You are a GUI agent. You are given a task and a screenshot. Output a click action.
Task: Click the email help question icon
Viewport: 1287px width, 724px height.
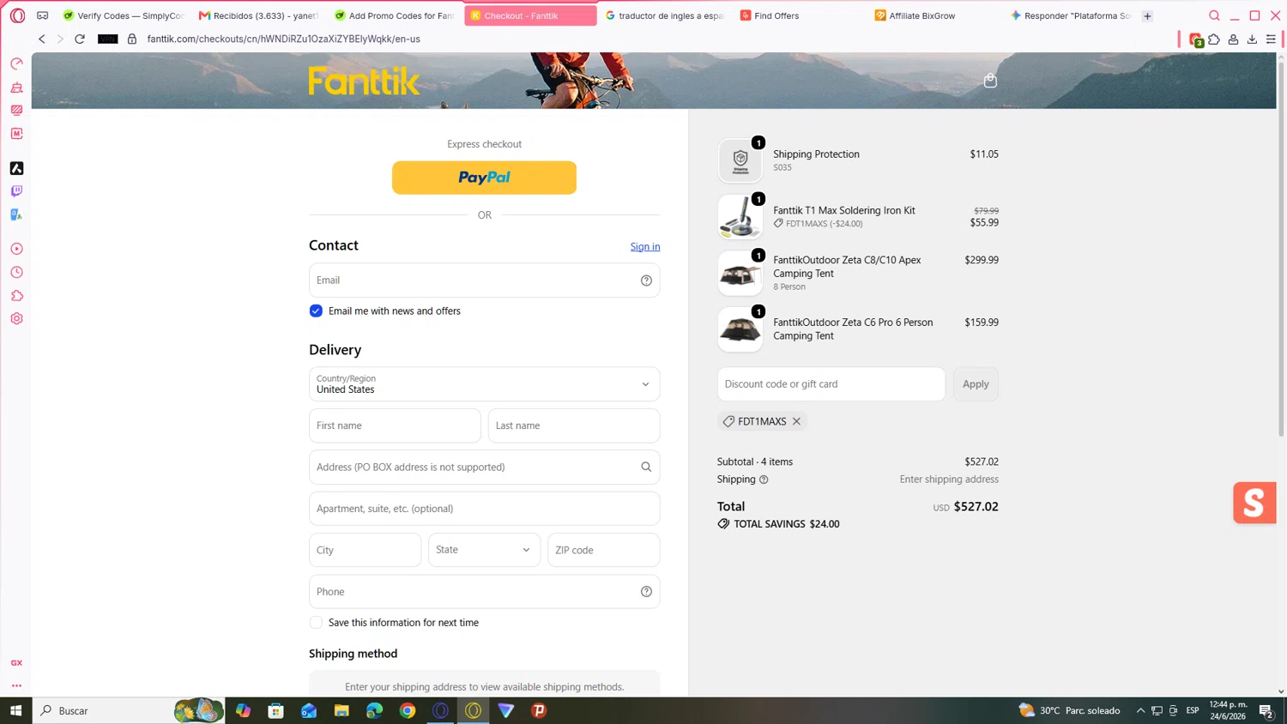[646, 281]
